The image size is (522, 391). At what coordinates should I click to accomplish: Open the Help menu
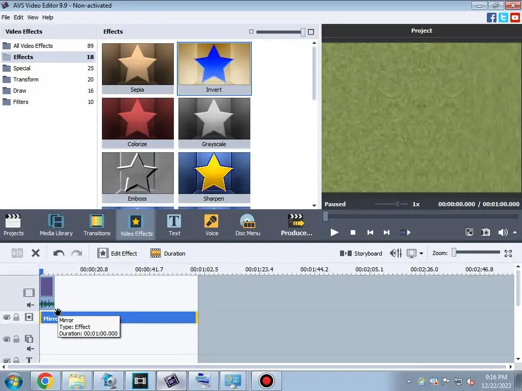pyautogui.click(x=47, y=17)
